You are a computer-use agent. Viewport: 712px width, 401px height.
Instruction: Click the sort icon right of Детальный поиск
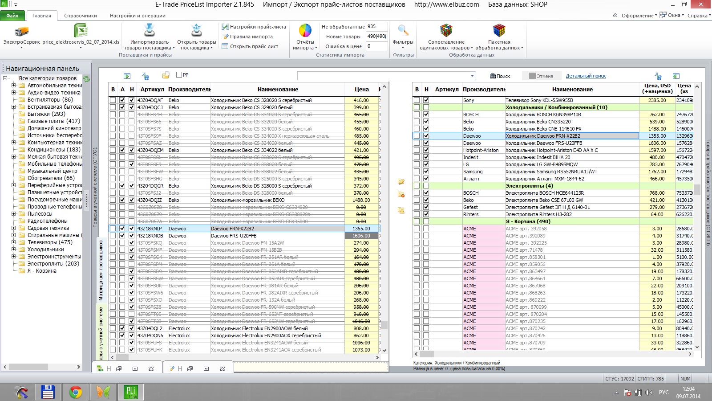click(658, 76)
